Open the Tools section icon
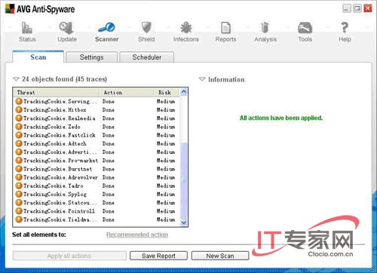The width and height of the screenshot is (377, 273). (305, 28)
